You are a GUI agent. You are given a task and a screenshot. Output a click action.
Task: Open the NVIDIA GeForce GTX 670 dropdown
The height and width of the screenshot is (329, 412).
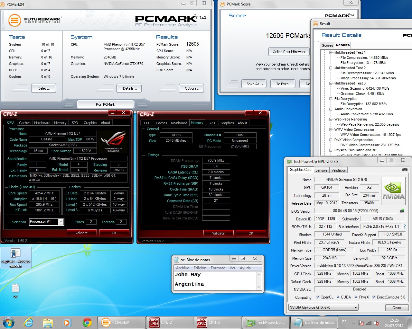click(356, 307)
